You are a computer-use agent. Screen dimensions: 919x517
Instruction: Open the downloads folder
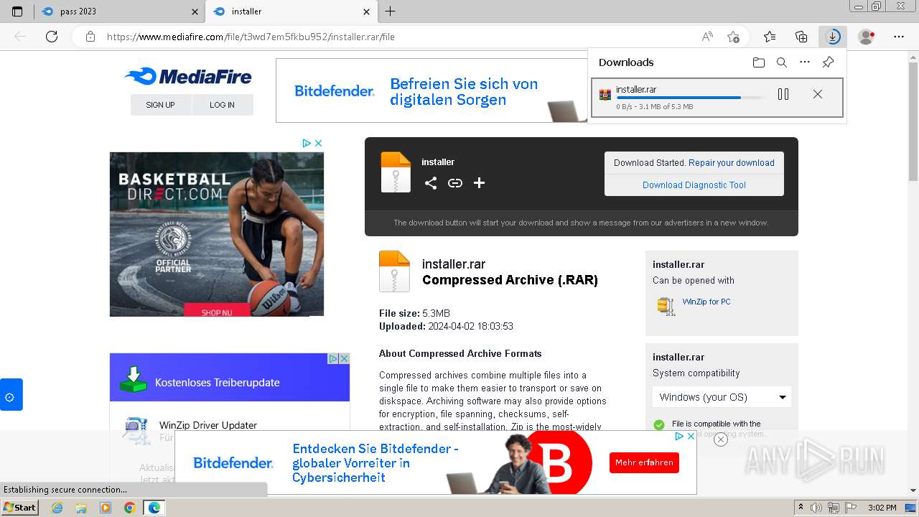click(x=759, y=62)
